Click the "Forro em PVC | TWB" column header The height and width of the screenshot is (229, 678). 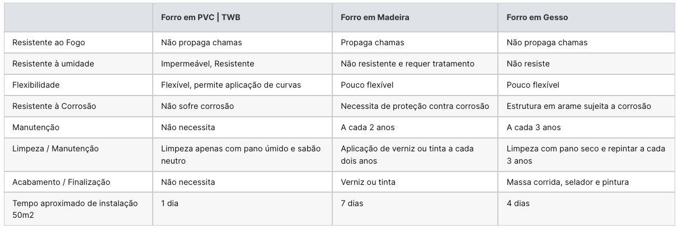201,17
